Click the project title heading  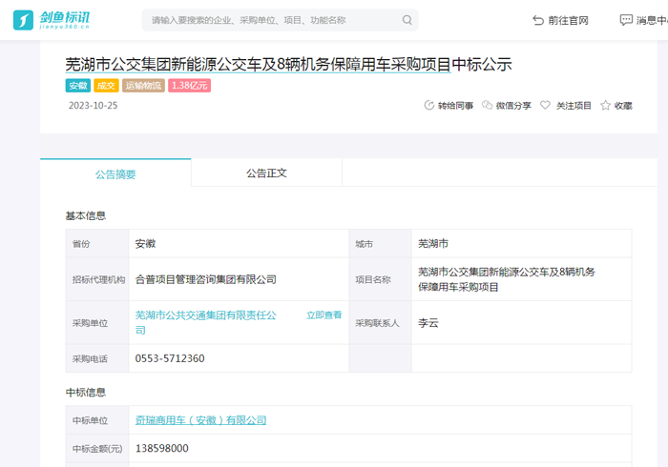point(288,64)
